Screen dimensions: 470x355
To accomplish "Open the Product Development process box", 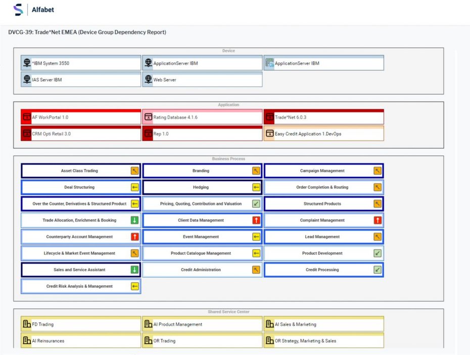I will point(324,253).
